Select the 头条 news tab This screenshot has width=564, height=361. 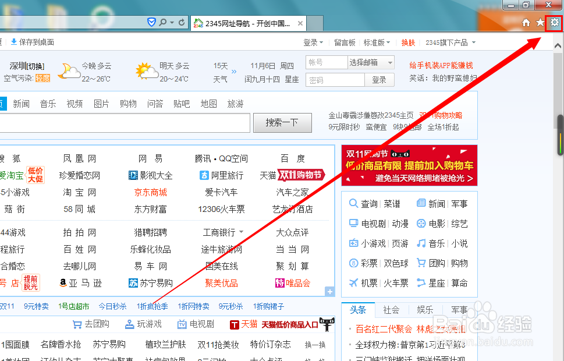click(x=358, y=310)
